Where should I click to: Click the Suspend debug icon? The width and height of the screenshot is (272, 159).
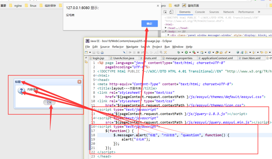click(134, 52)
